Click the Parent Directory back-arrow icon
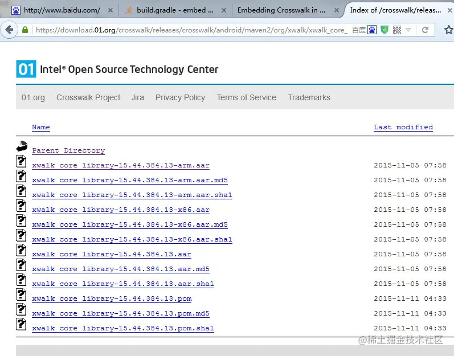 point(22,146)
